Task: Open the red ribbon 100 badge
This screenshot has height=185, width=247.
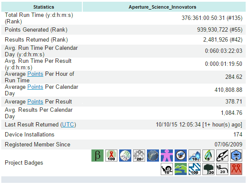Action: click(111, 156)
